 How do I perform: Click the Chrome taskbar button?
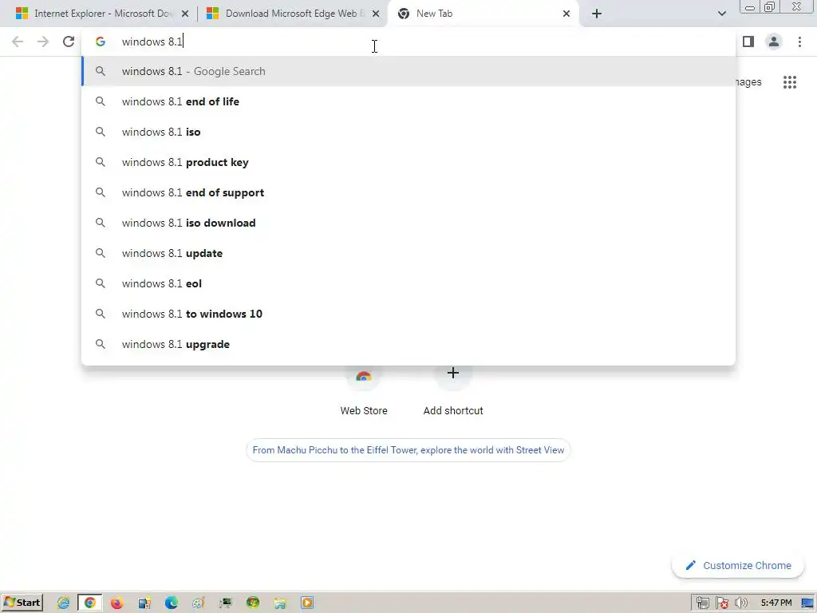pos(90,603)
